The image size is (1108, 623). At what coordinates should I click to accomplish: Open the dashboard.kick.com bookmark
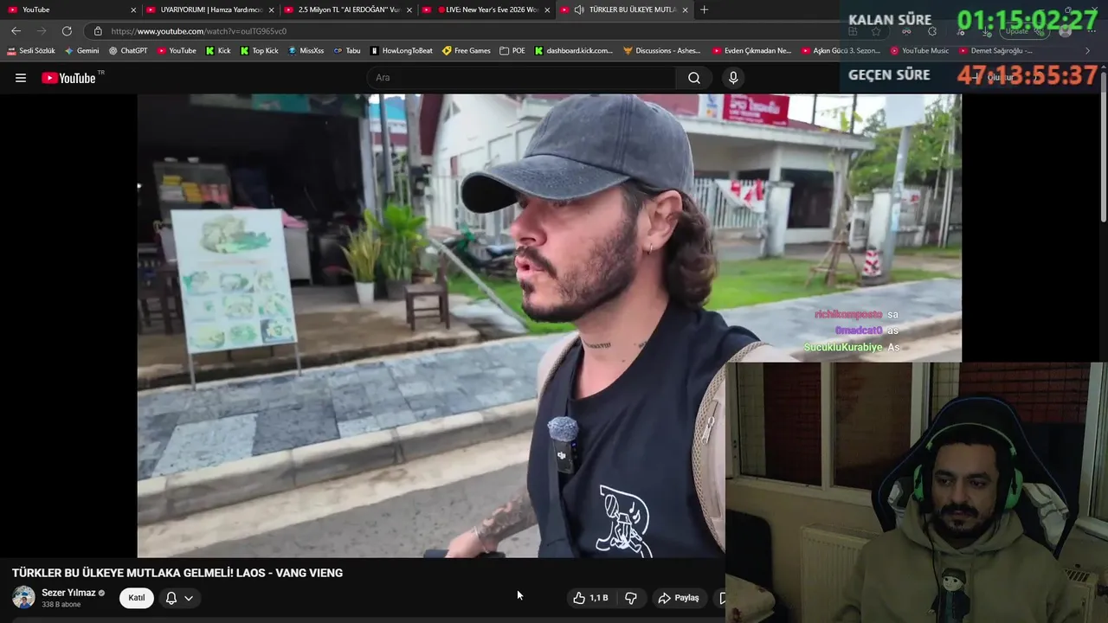click(575, 51)
